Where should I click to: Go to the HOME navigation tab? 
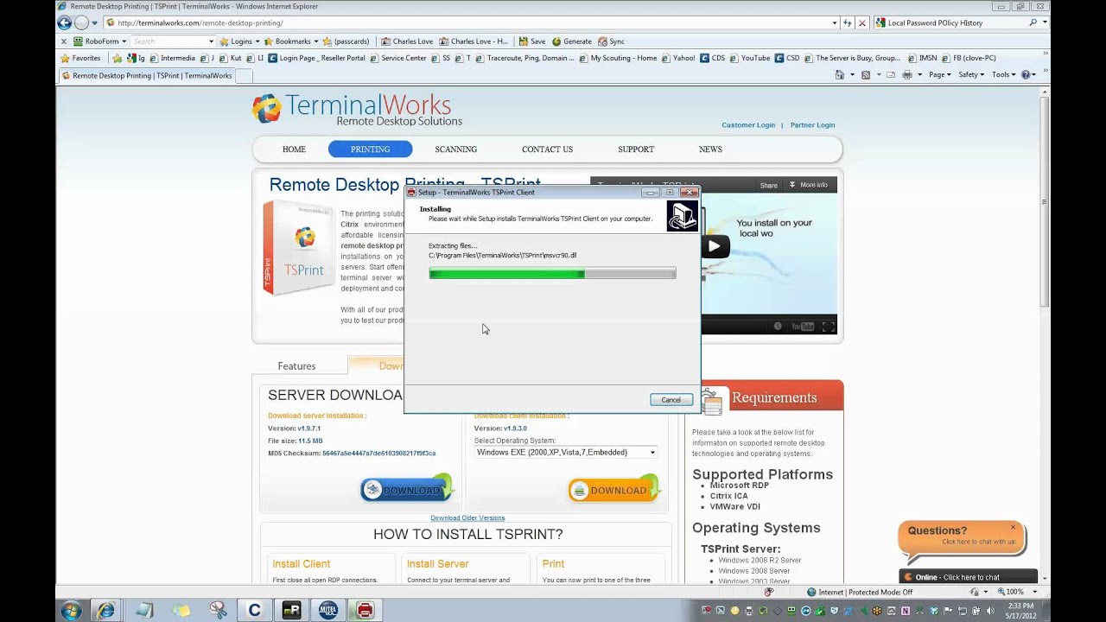coord(294,149)
